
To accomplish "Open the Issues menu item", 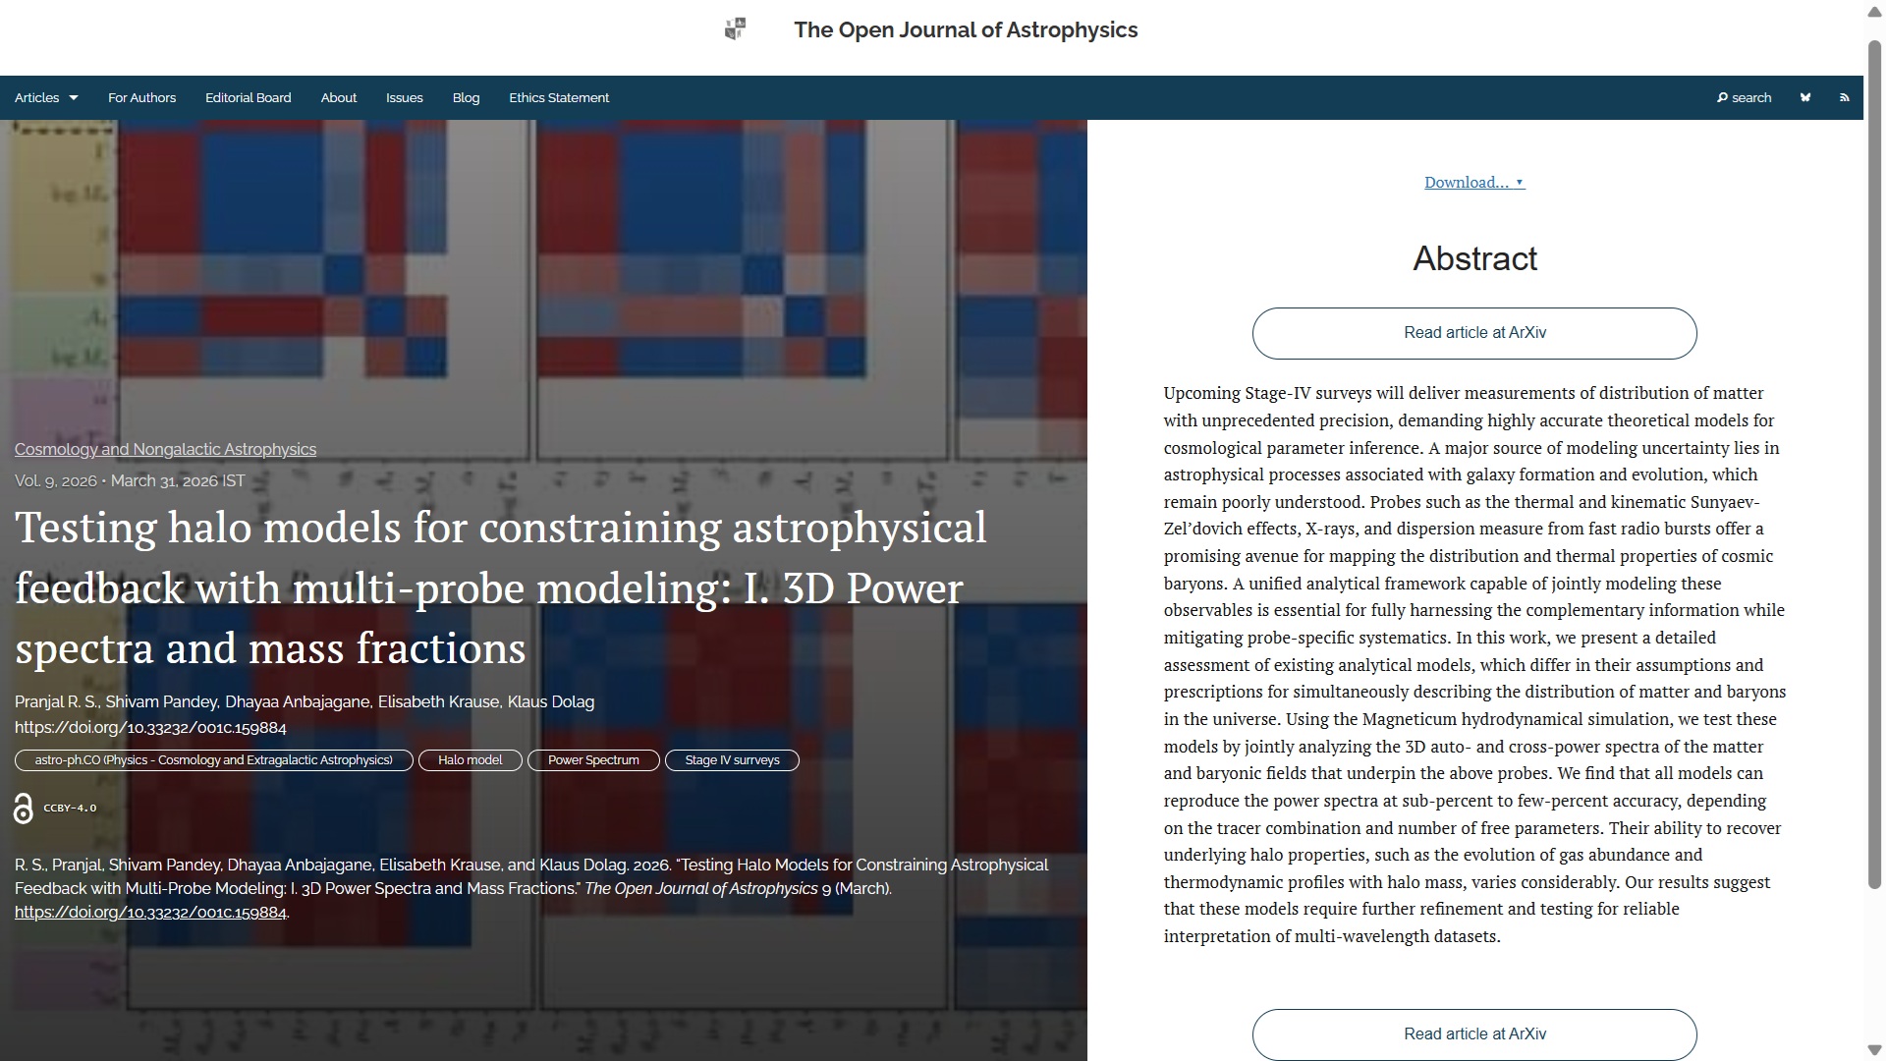I will click(404, 98).
